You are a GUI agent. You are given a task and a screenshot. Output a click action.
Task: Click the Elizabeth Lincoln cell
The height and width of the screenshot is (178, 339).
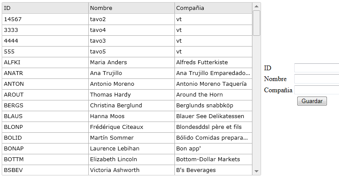click(x=131, y=159)
